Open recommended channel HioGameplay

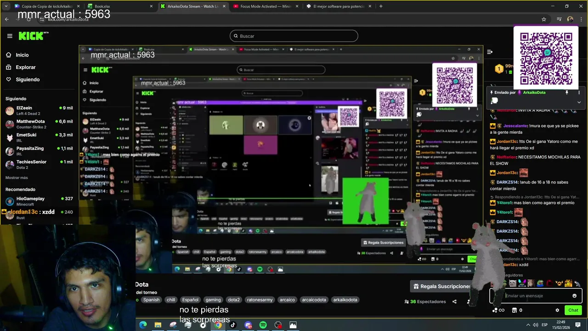39,201
